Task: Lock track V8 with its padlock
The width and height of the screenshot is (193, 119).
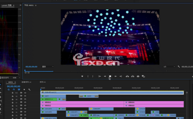Action: [x=13, y=99]
